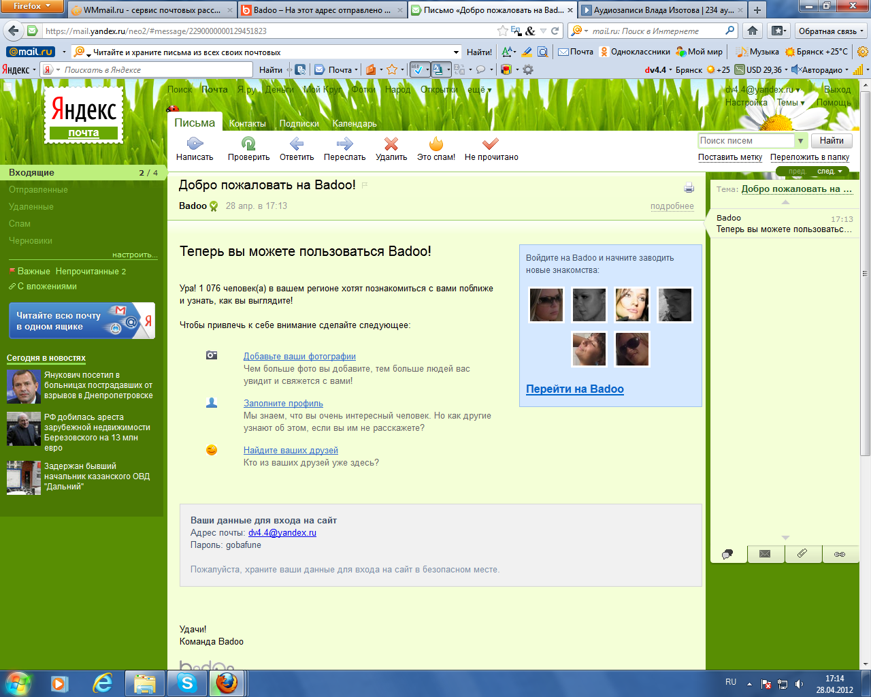Click the browser address bar
The height and width of the screenshot is (697, 871).
(269, 31)
